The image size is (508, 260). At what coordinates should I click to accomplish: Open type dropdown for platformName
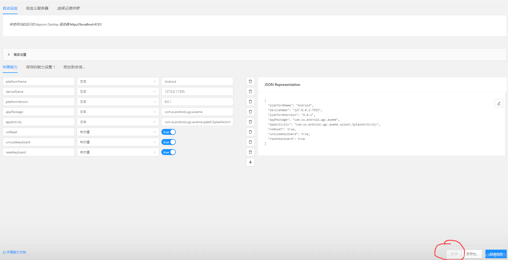point(118,81)
